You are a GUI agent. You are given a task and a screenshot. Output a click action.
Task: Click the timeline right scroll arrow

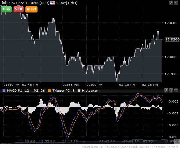pos(178,141)
